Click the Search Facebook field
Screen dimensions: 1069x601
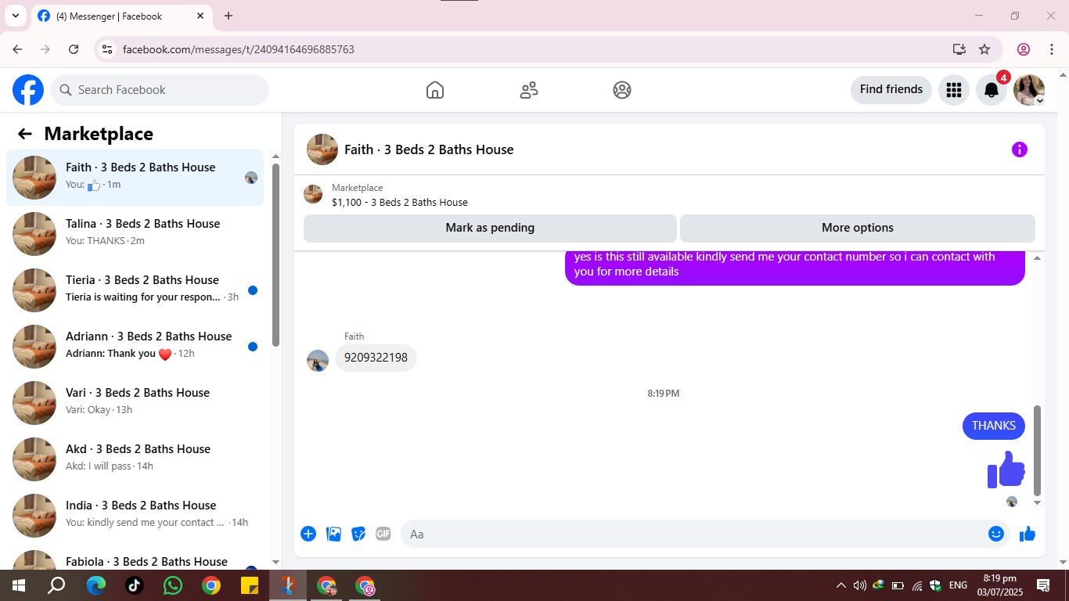160,90
